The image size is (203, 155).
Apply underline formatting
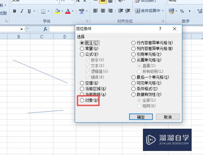point(29,11)
